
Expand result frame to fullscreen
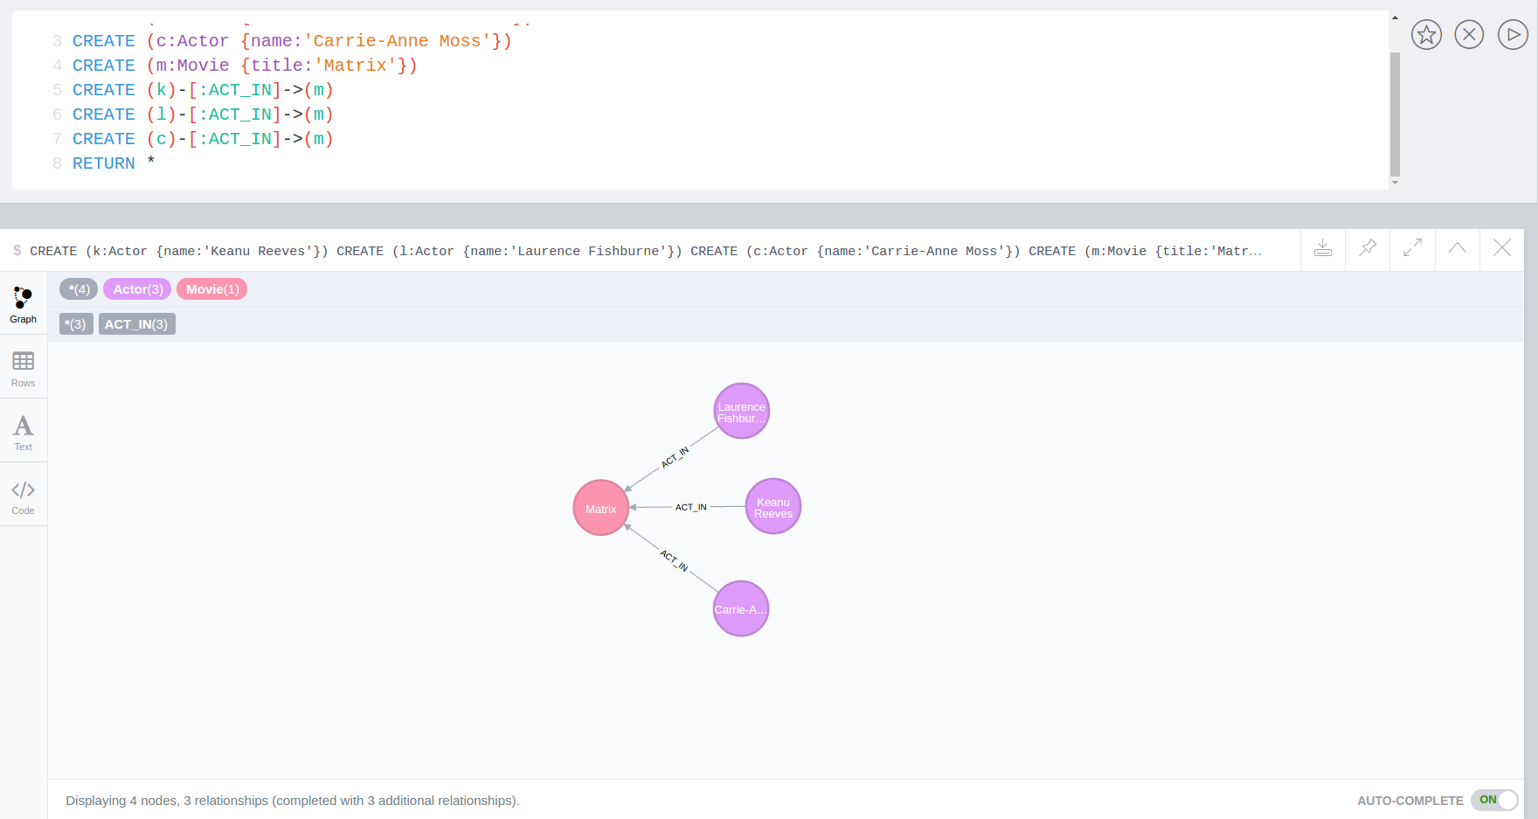(1412, 248)
